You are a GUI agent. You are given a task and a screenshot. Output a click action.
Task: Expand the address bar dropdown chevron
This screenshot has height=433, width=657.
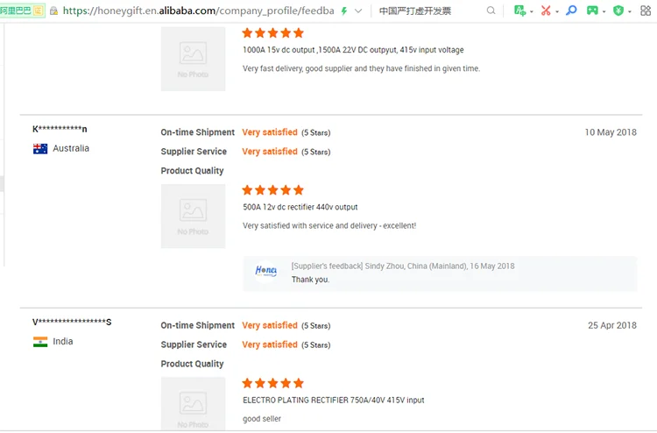(x=357, y=11)
